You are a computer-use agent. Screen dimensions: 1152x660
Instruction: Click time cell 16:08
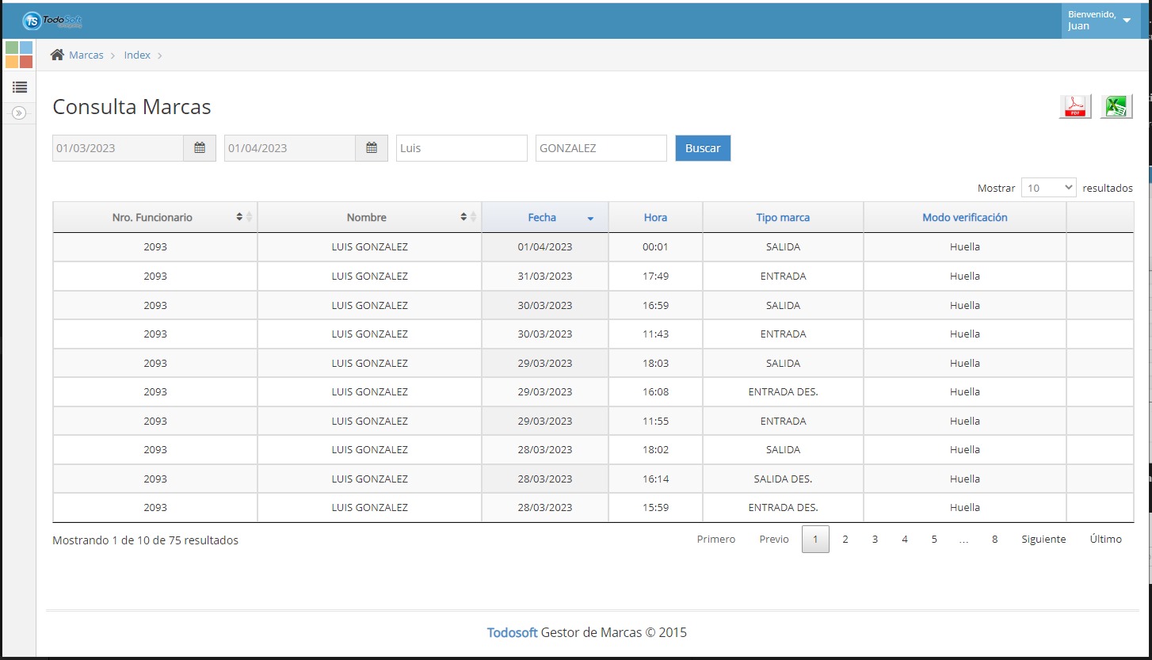pos(655,392)
